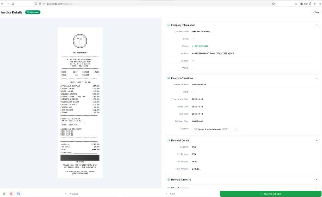Bookmark the page with the star icon
Image resolution: width=322 pixels, height=197 pixels.
(274, 3)
